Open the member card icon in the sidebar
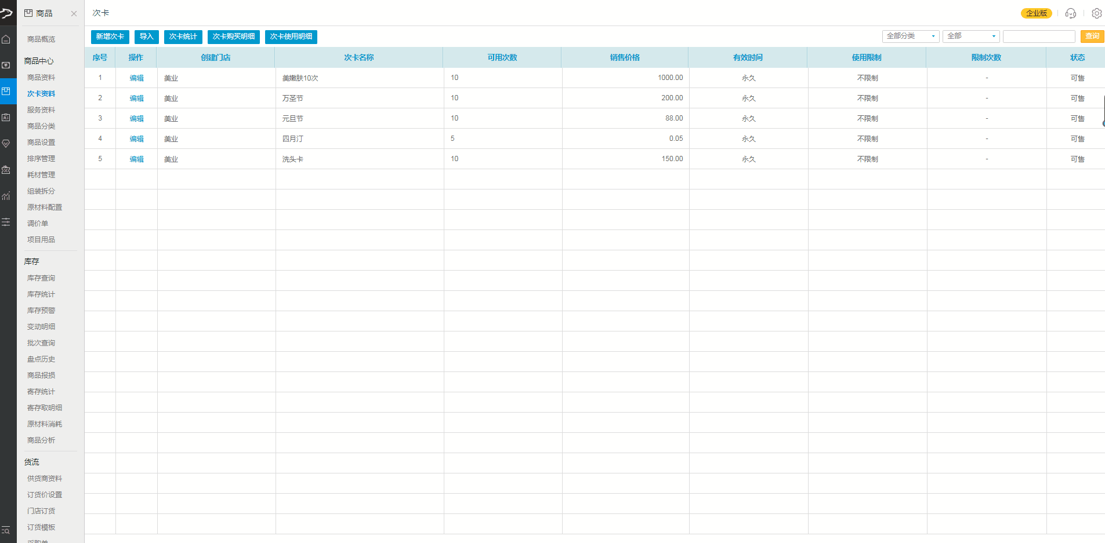This screenshot has height=543, width=1105. [x=6, y=118]
